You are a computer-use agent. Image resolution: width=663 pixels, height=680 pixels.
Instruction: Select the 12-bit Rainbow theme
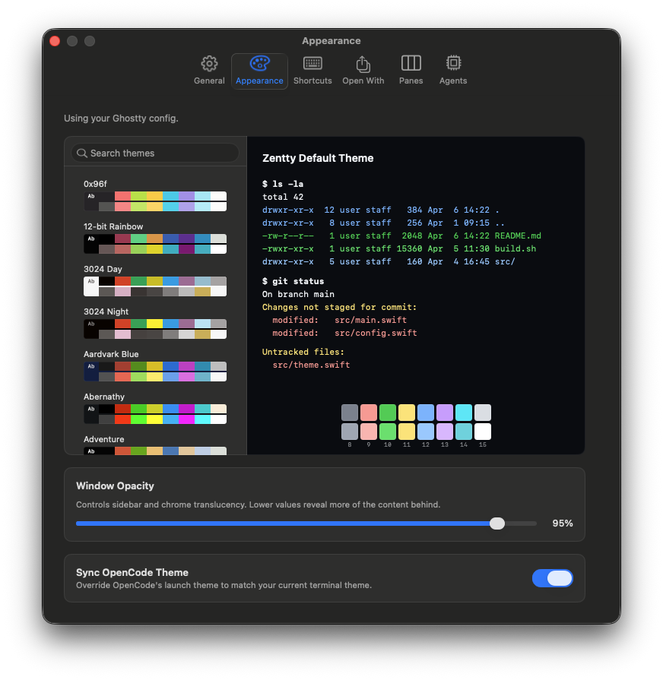coord(155,238)
